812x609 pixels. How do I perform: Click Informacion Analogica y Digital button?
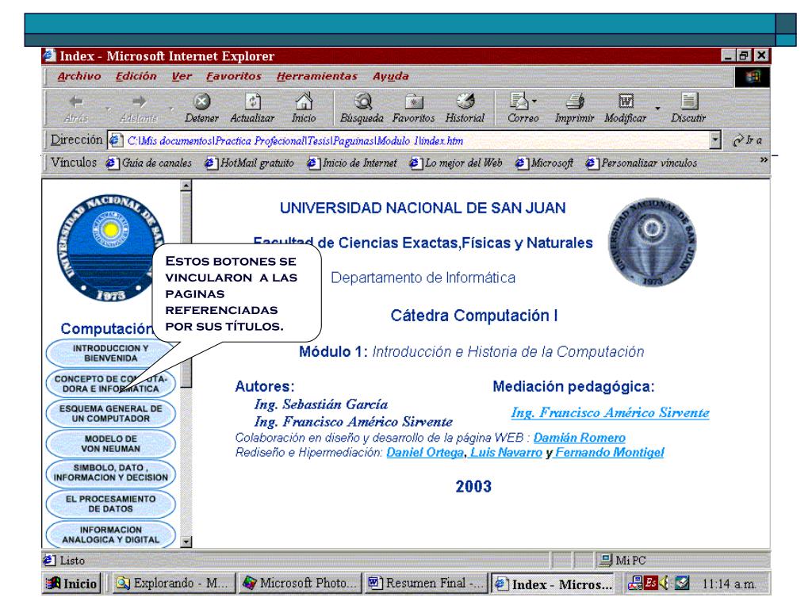[x=110, y=534]
